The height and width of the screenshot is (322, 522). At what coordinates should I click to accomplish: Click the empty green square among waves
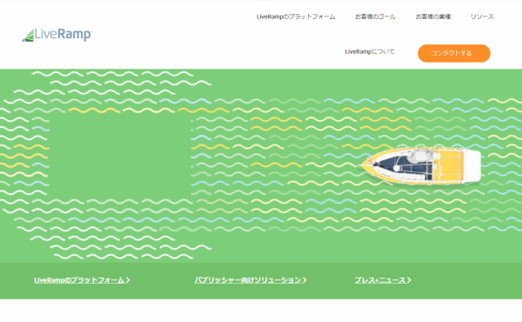pos(120,155)
